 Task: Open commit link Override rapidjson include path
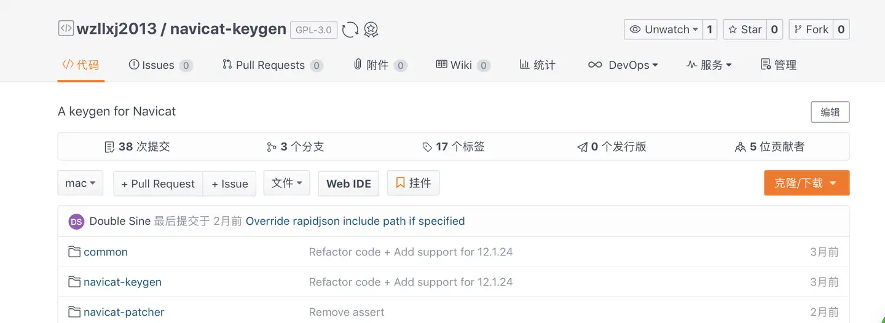tap(355, 221)
